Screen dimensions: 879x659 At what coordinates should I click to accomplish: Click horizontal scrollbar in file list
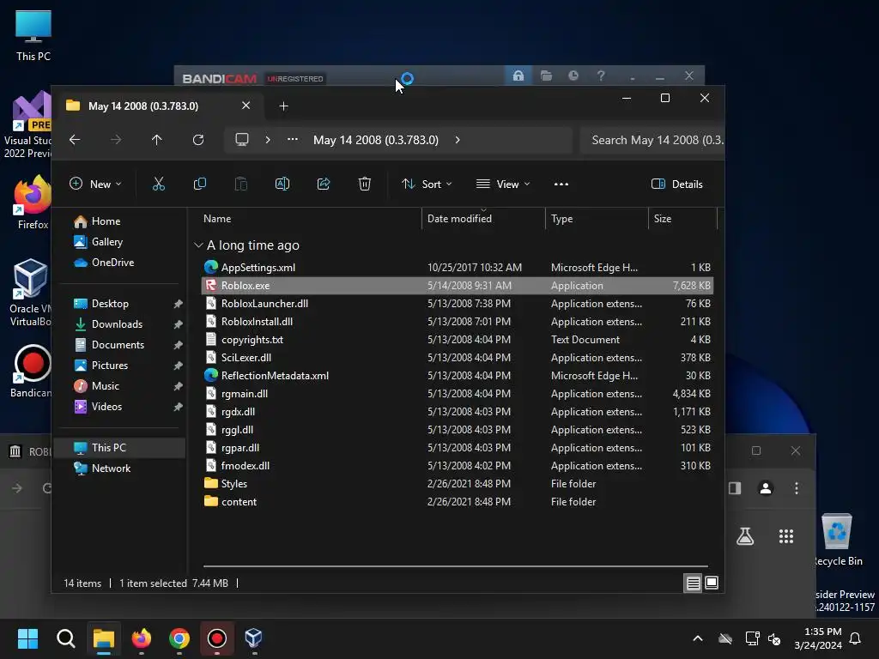(455, 566)
